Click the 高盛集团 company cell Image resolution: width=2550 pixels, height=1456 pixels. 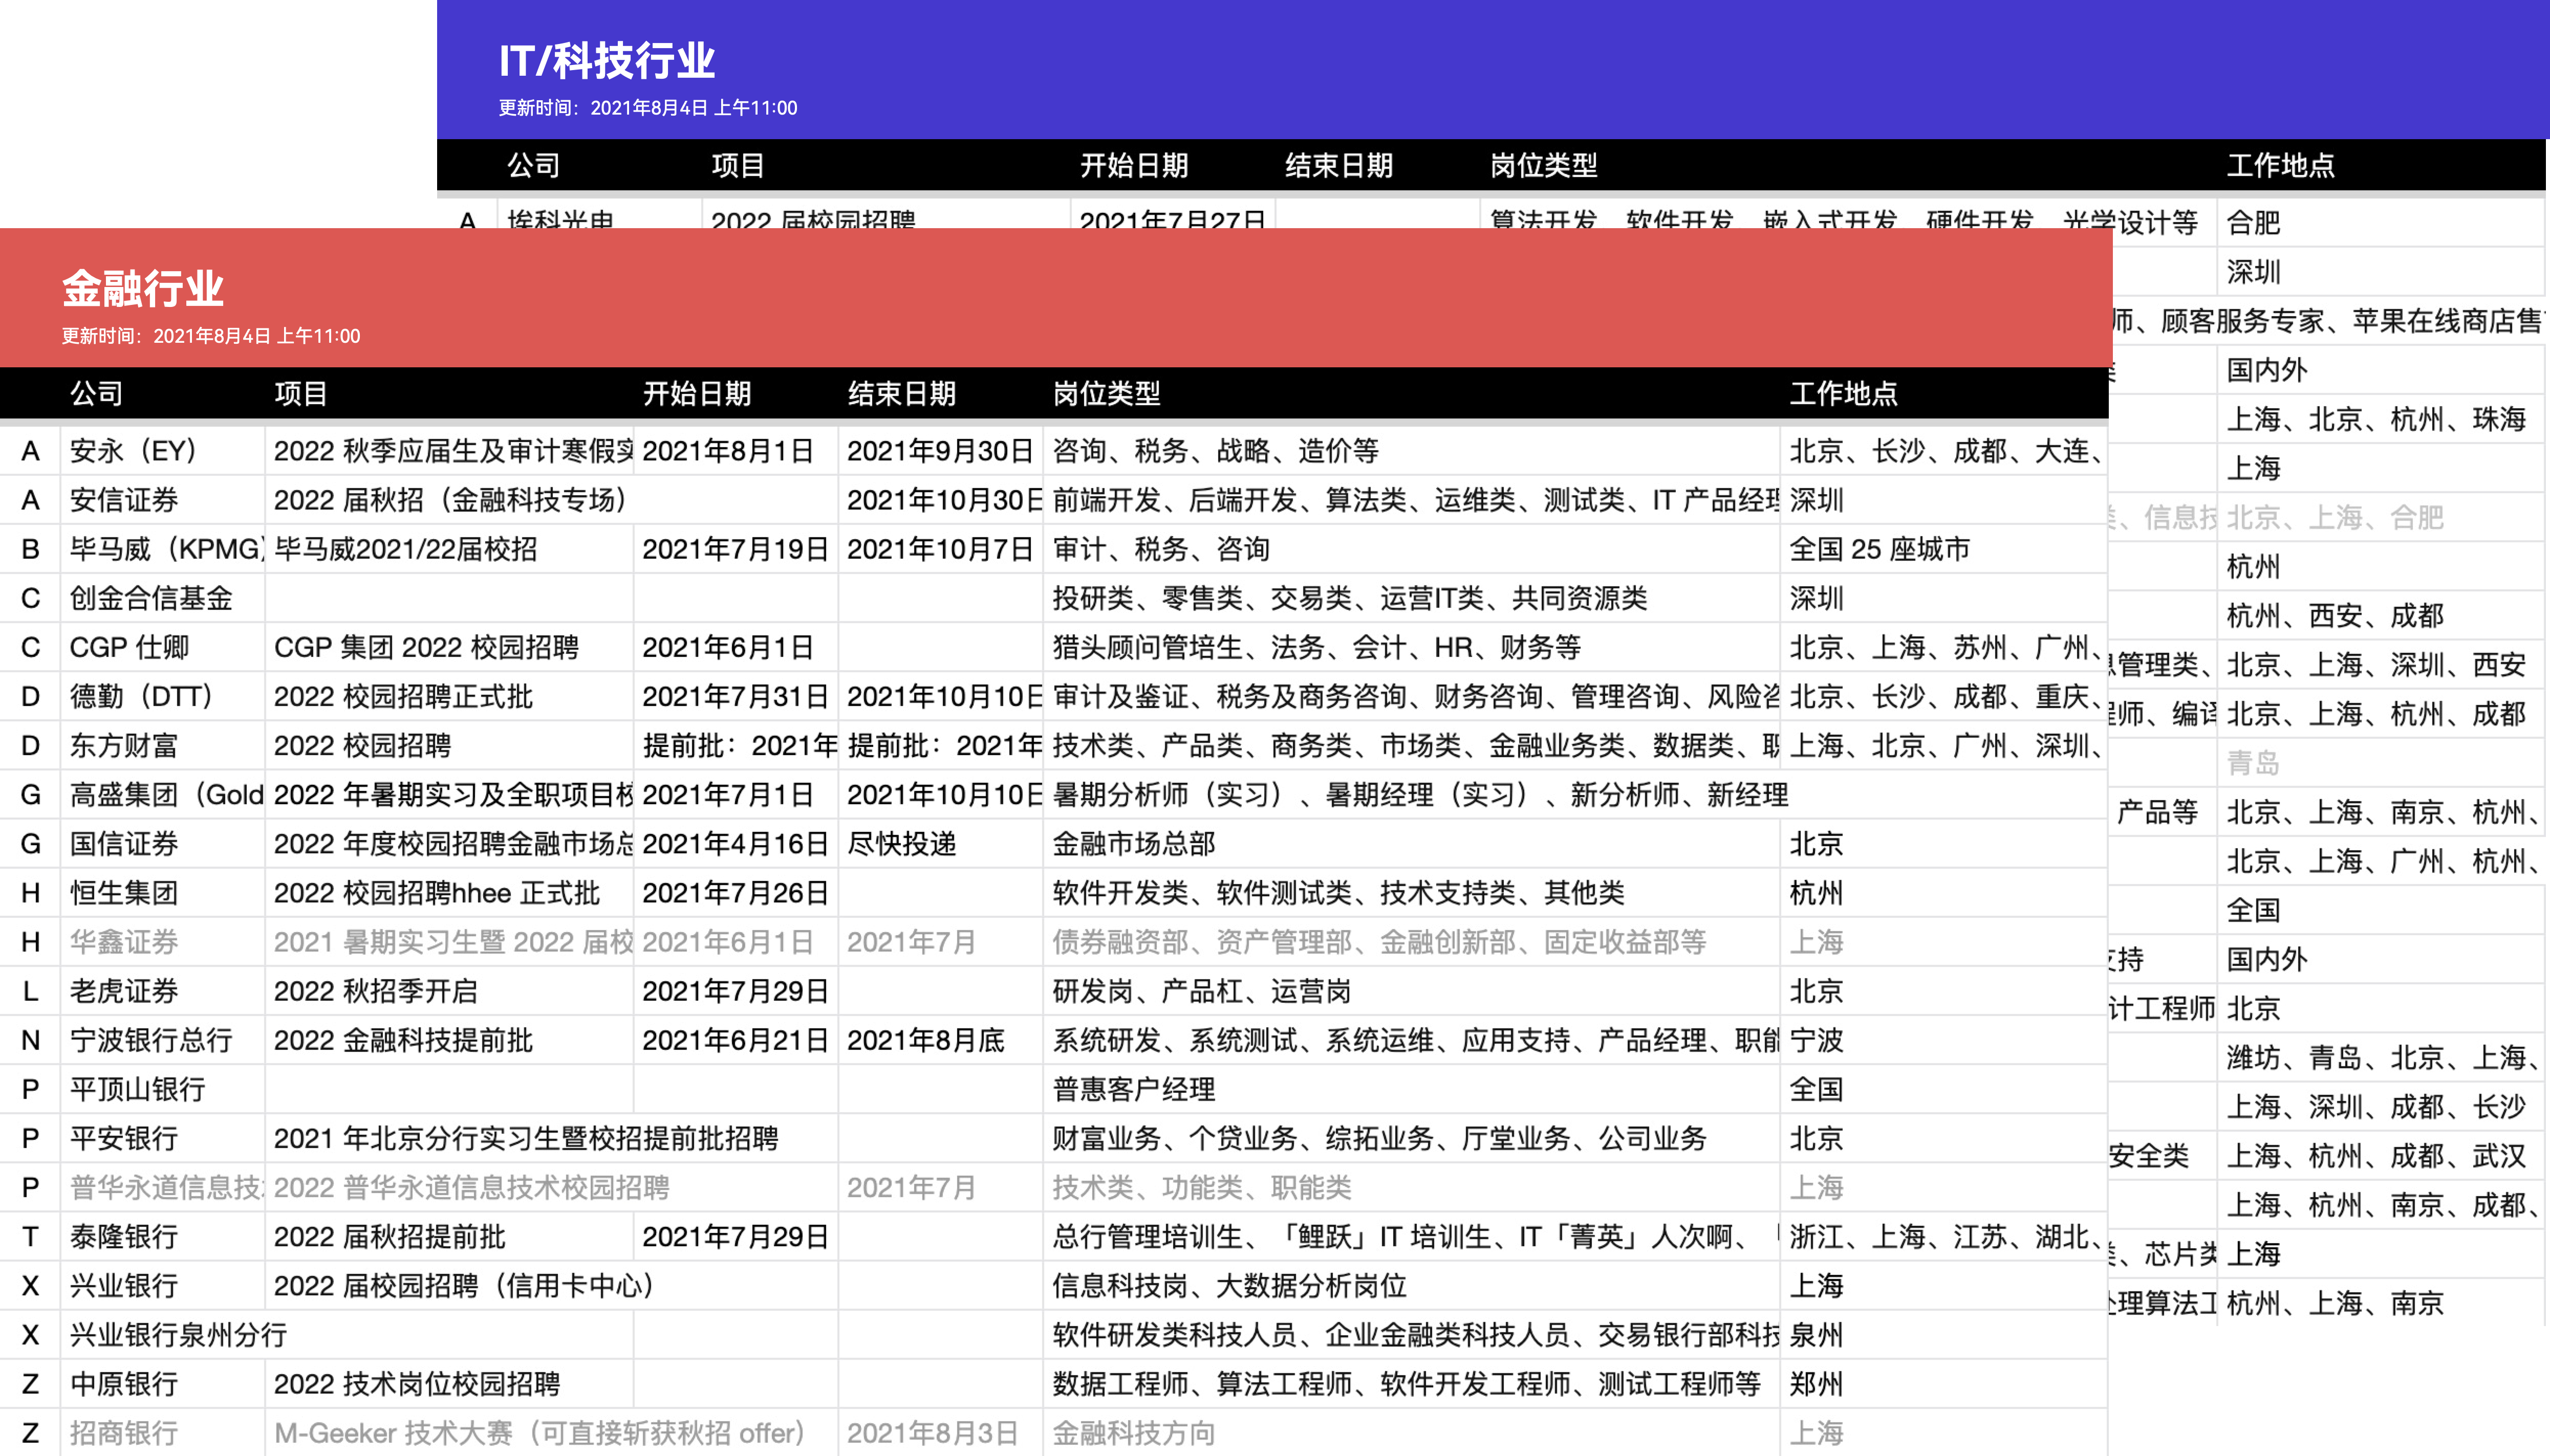162,795
